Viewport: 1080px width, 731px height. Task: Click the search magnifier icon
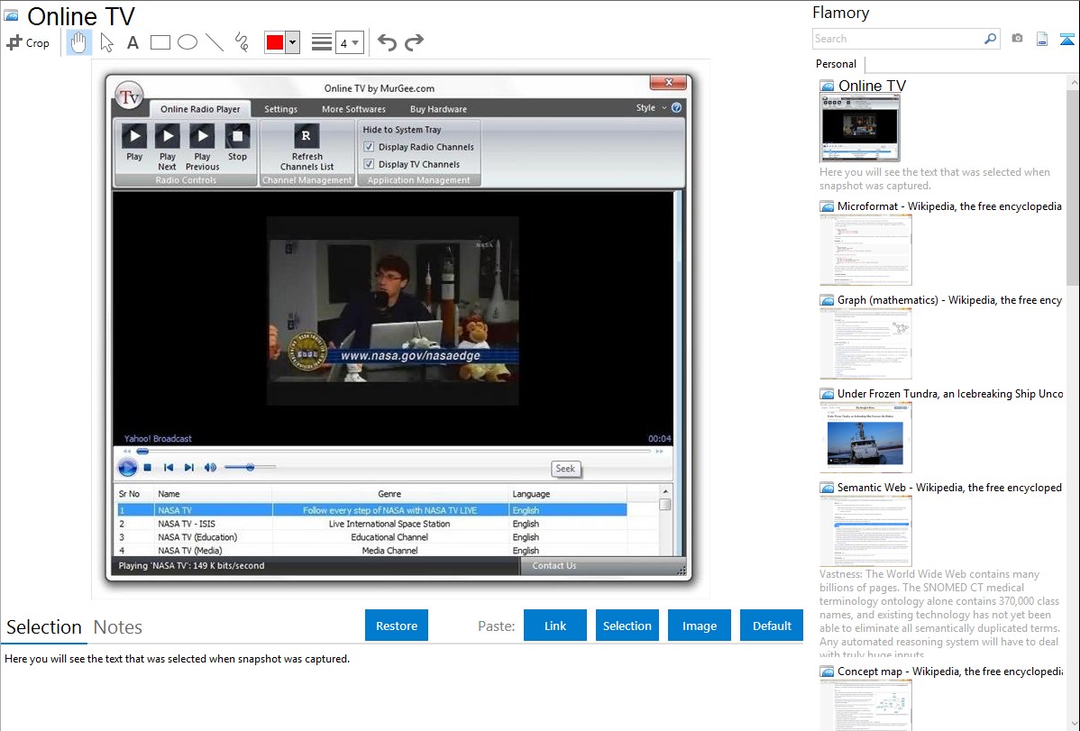(x=991, y=39)
